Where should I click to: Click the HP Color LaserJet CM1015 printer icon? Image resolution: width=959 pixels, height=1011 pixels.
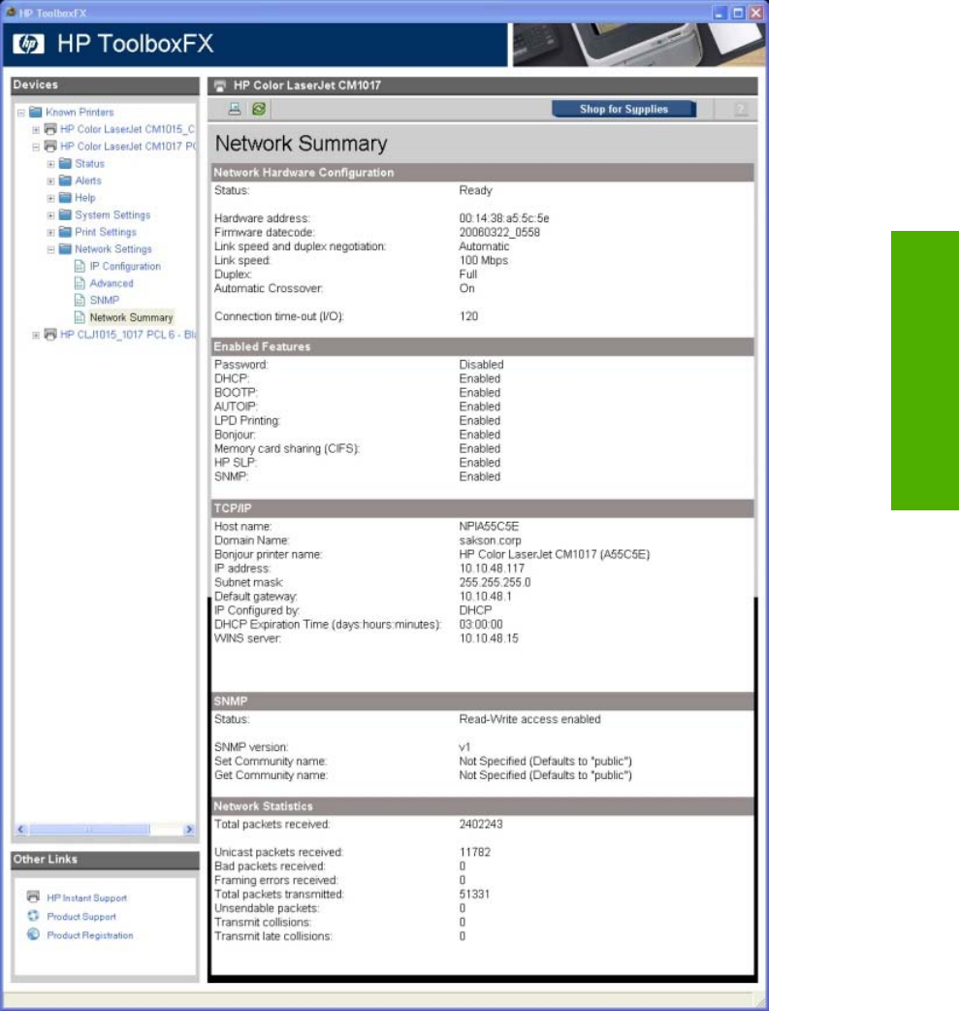pos(50,129)
